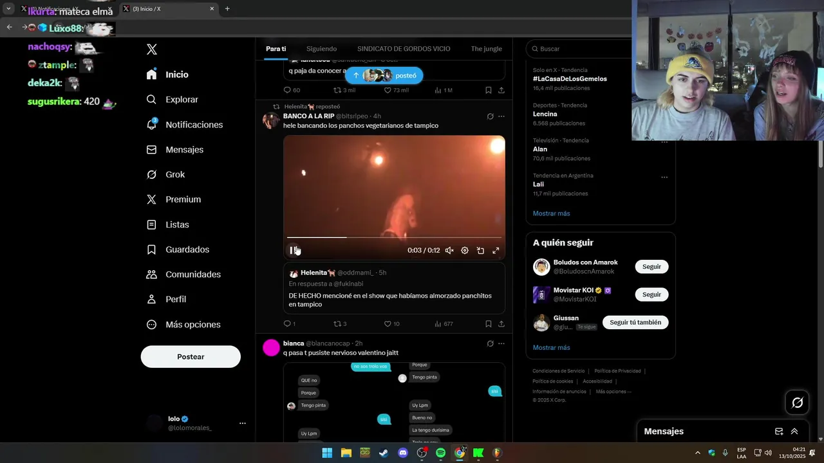
Task: Click Mostrar más under A quién seguir
Action: click(x=551, y=348)
